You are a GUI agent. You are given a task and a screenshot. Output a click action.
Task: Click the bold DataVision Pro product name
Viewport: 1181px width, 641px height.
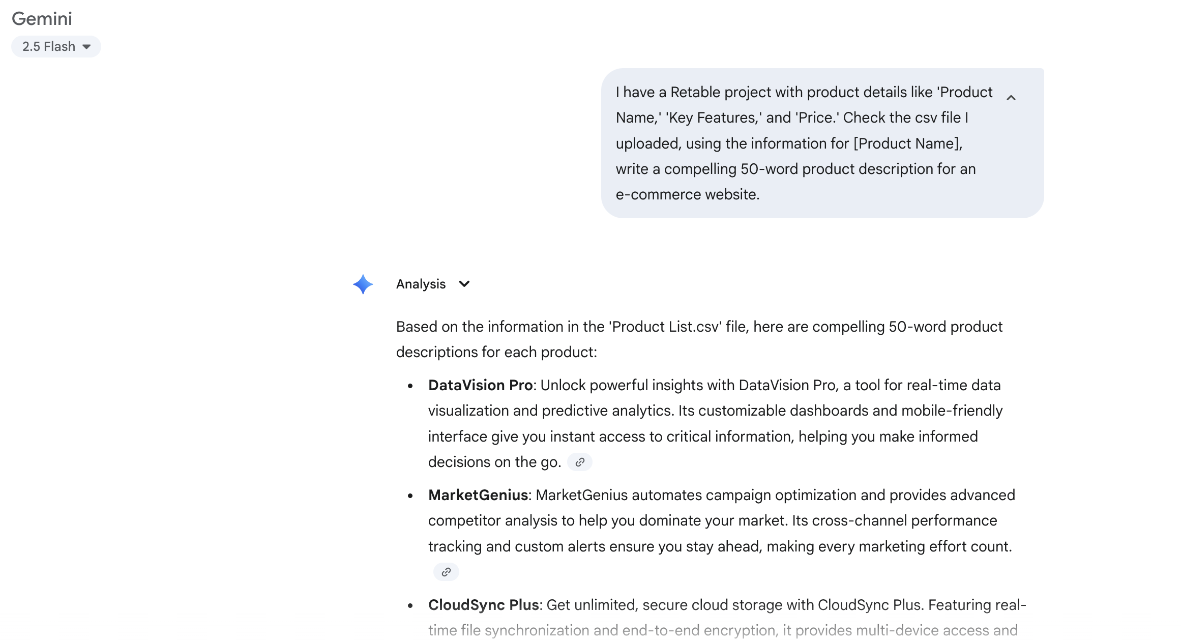click(480, 385)
